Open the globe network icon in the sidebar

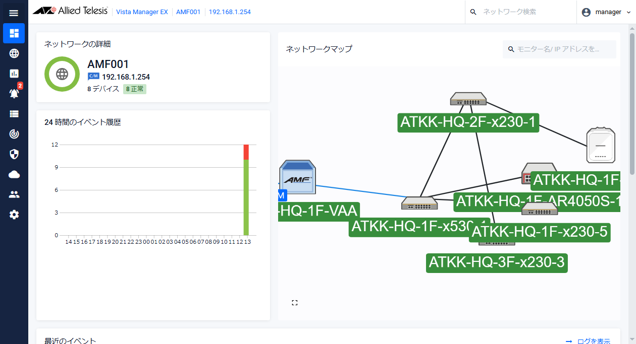tap(14, 53)
